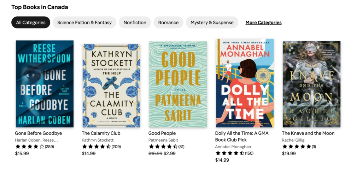Select The Knave and the Moon cover
This screenshot has height=173, width=362.
311,84
